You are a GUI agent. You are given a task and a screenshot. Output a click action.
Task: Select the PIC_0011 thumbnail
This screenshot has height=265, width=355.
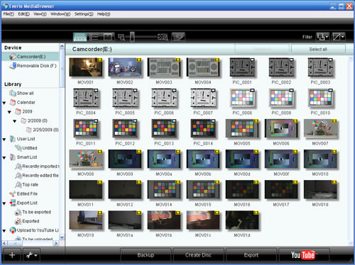[x=86, y=128]
